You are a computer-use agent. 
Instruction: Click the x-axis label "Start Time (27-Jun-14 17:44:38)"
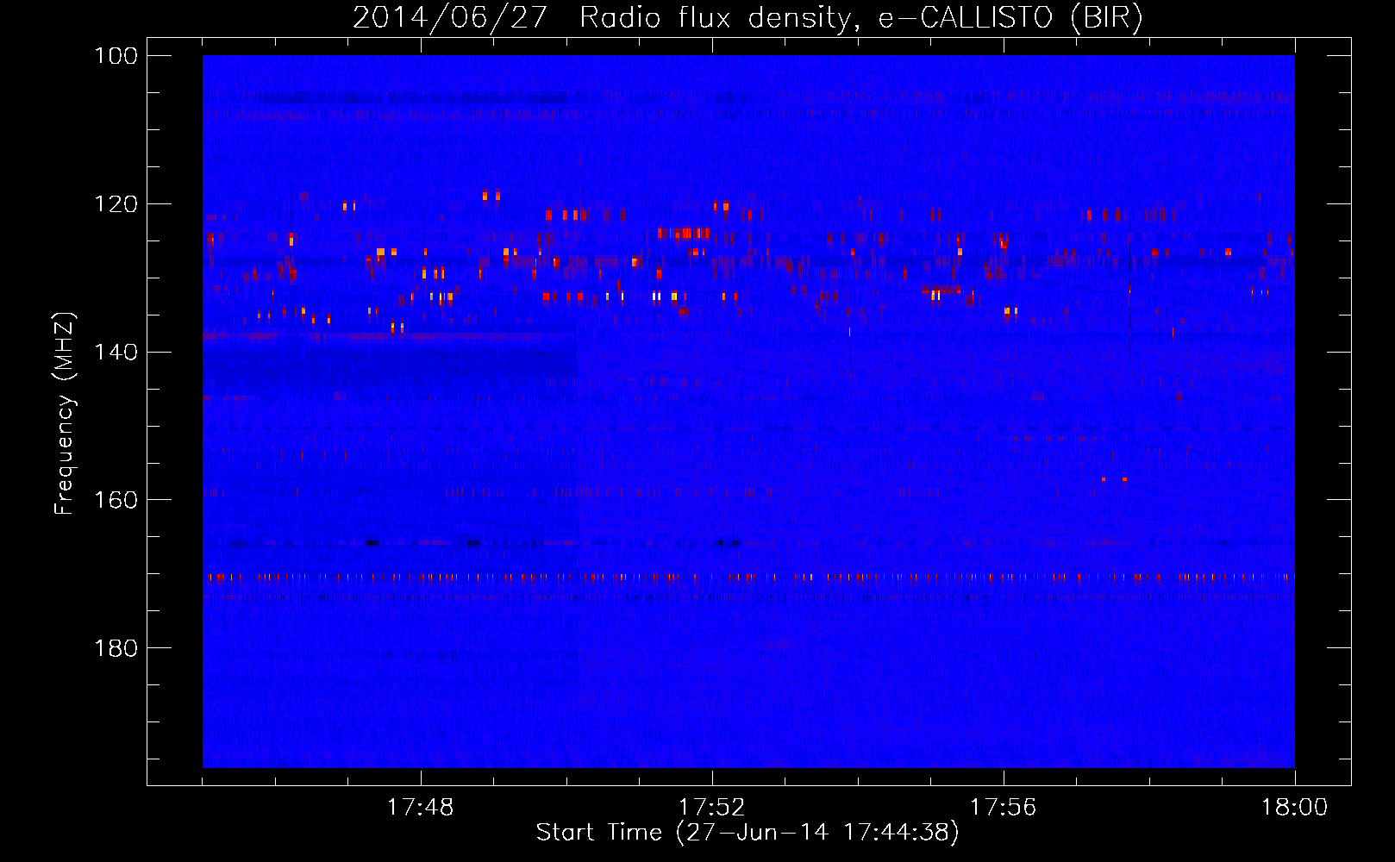pos(748,833)
